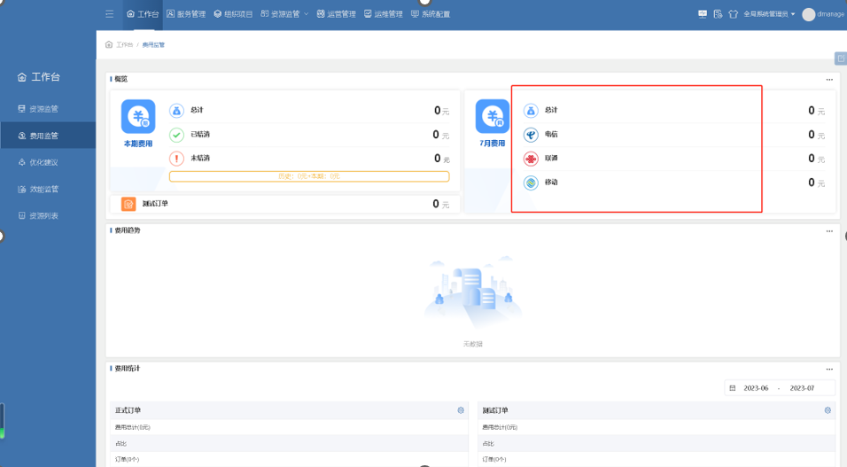847x467 pixels.
Task: Expand 资源监管 dropdown in top navigation
Action: 284,14
